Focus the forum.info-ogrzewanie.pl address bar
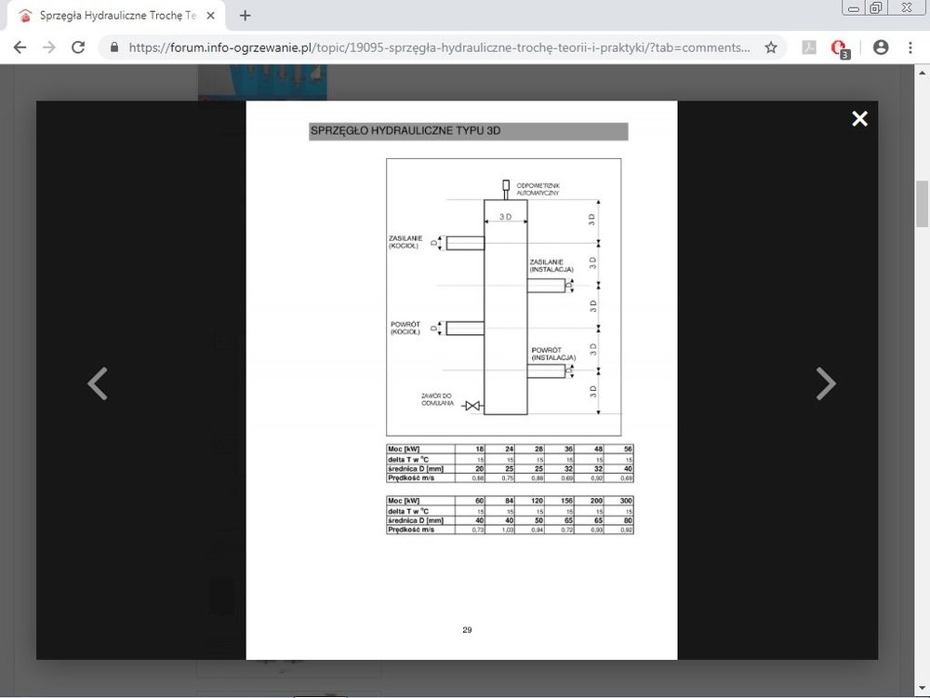 tap(437, 47)
